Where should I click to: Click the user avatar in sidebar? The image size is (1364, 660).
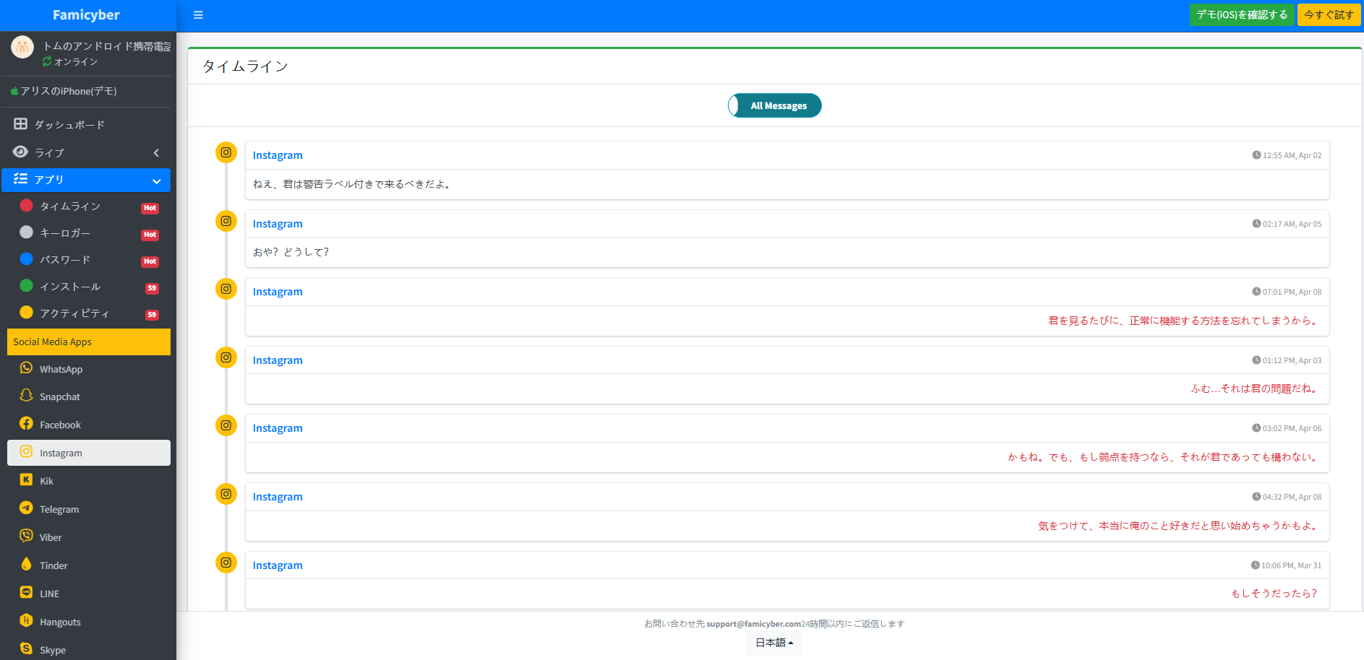coord(22,48)
